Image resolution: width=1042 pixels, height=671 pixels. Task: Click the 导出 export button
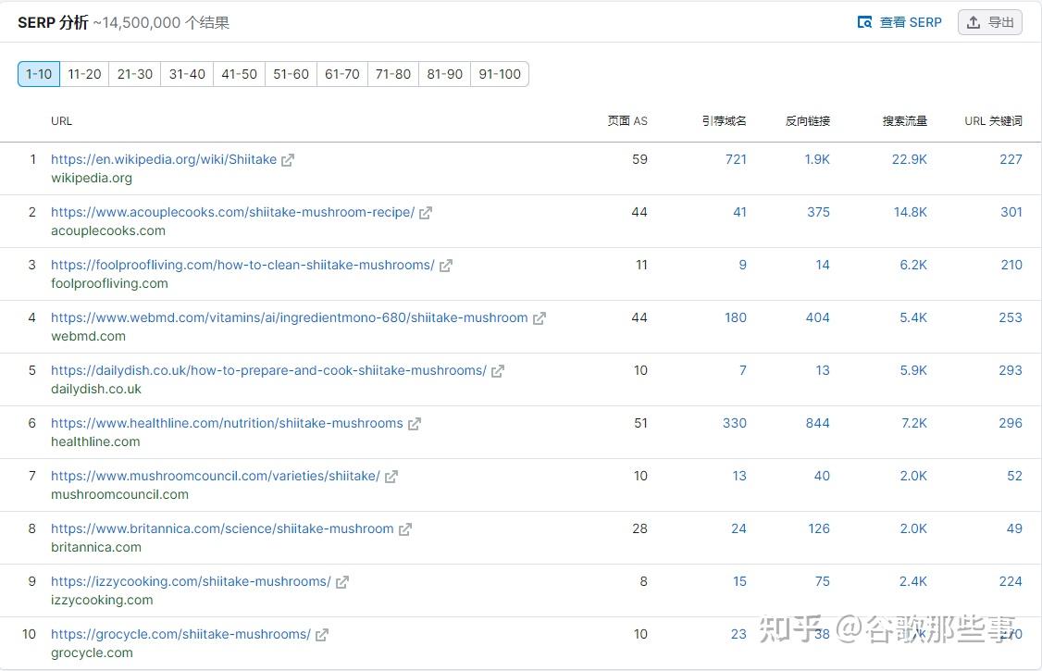[x=989, y=22]
